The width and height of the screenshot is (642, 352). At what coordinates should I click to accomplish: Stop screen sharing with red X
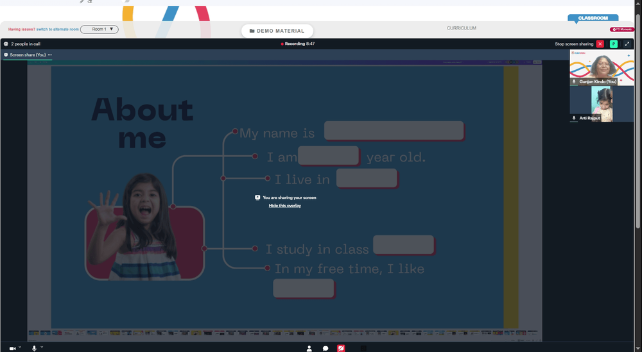pyautogui.click(x=600, y=44)
